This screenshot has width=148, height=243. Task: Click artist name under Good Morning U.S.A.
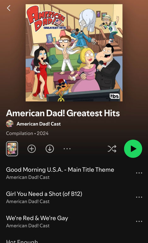28,177
